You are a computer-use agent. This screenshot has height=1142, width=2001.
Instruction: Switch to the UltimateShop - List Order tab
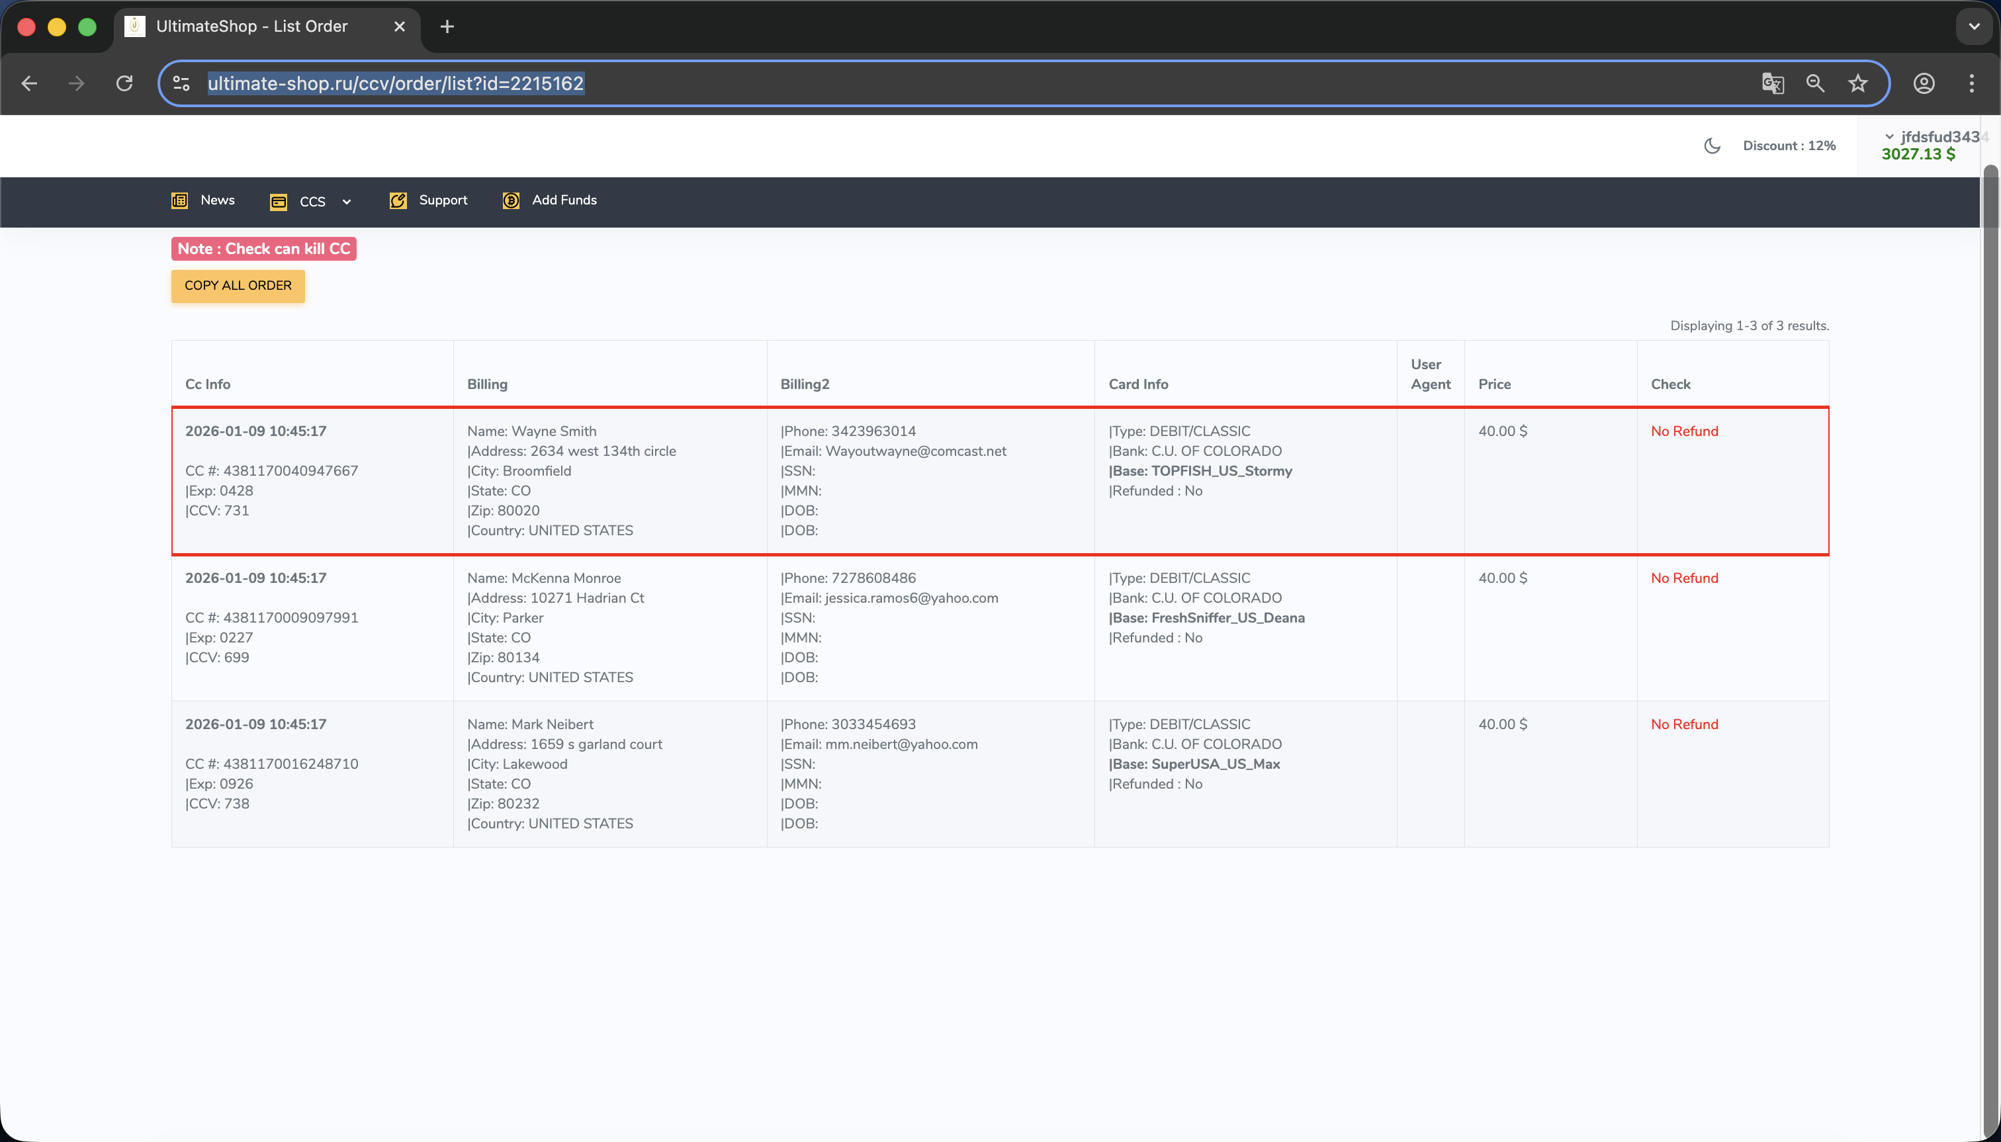pos(251,26)
